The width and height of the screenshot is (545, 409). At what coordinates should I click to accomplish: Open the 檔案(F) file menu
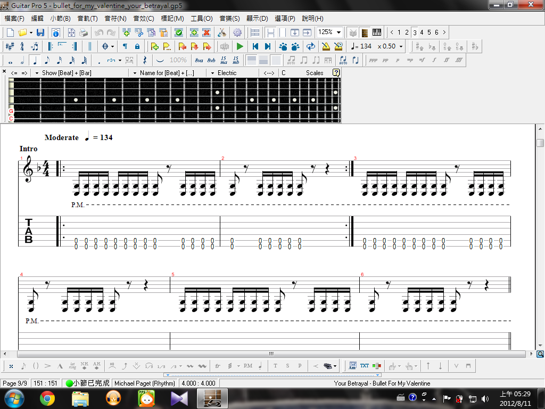point(14,19)
